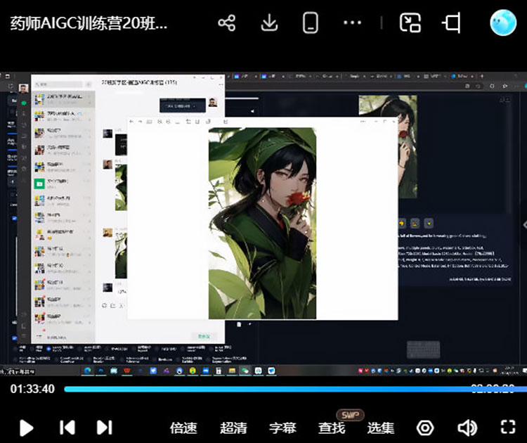Mute the video volume speaker icon
Image resolution: width=527 pixels, height=443 pixels.
click(467, 428)
